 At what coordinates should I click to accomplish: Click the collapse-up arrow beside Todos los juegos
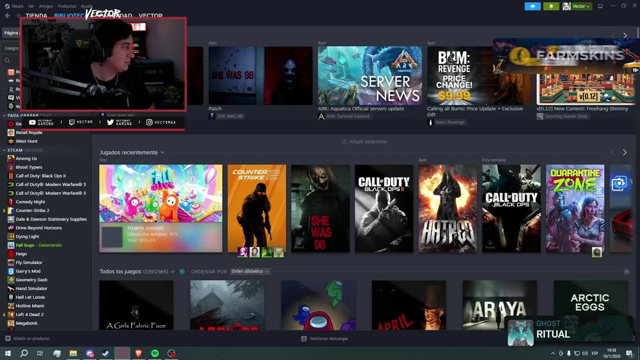[626, 271]
